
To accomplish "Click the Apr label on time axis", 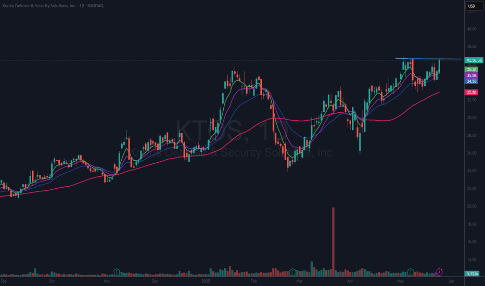I will 350,281.
